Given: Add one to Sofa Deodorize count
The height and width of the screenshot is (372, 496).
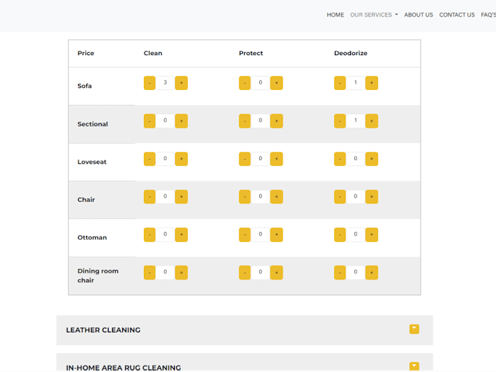Looking at the screenshot, I should point(371,83).
